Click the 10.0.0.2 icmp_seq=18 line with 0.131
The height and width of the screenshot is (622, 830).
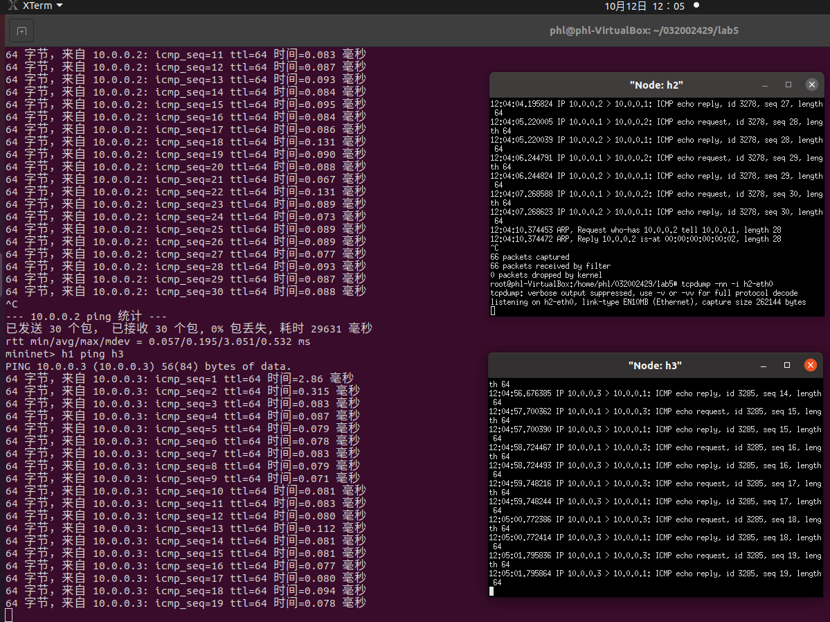click(186, 142)
